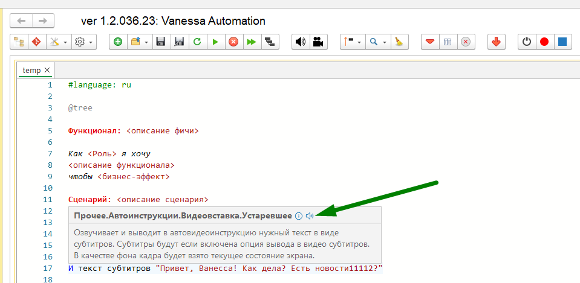Click line number 17 in the gutter
The width and height of the screenshot is (580, 283).
click(x=48, y=269)
